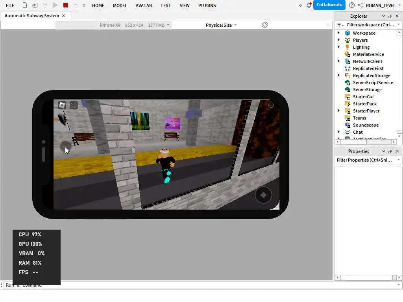Viewport: 403px width, 302px height.
Task: Open the quick access toolbar dropdown
Action: (x=84, y=6)
